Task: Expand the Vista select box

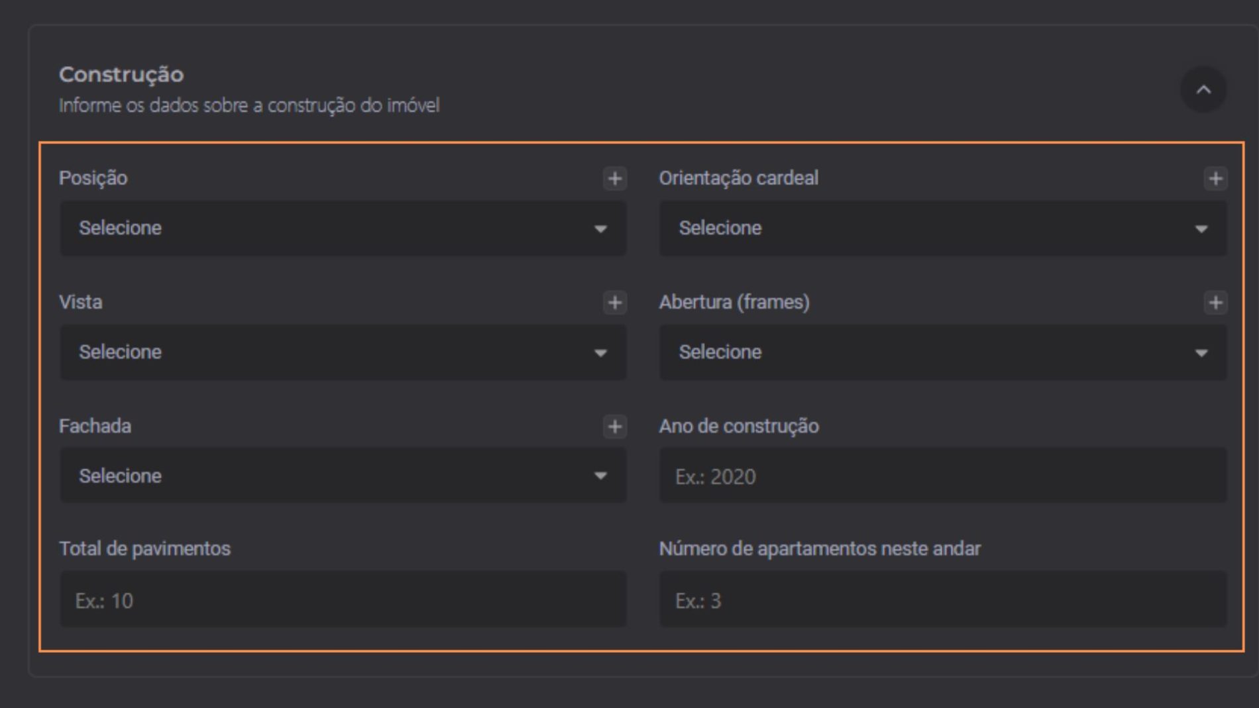Action: coord(343,352)
